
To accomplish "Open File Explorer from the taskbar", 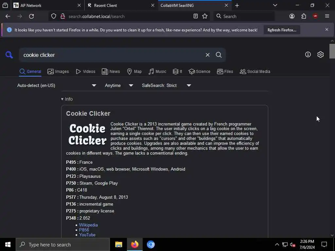I will [118, 244].
